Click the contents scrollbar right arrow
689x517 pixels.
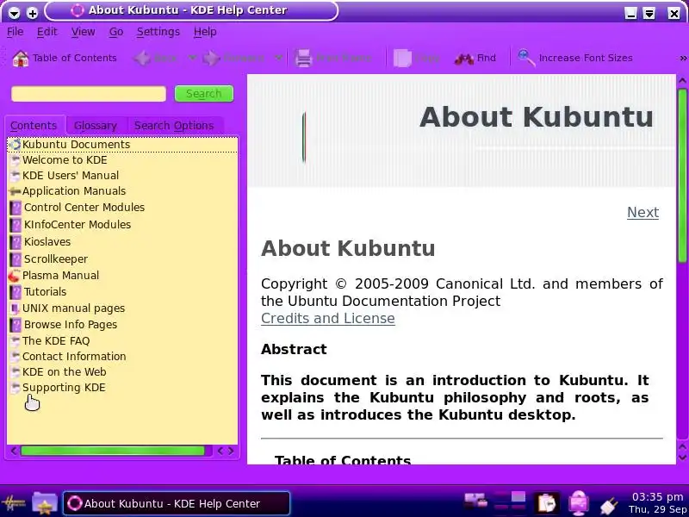pyautogui.click(x=231, y=451)
